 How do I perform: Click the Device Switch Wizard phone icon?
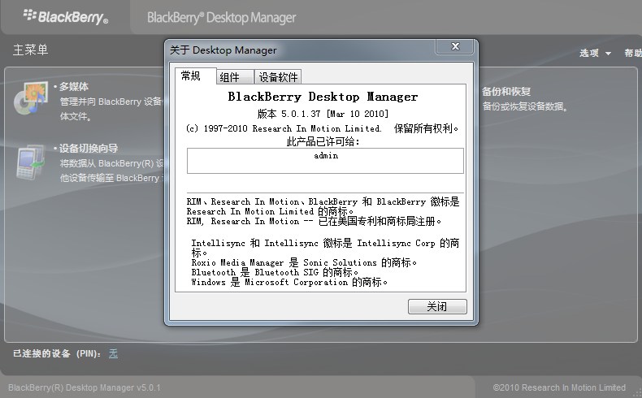31,161
